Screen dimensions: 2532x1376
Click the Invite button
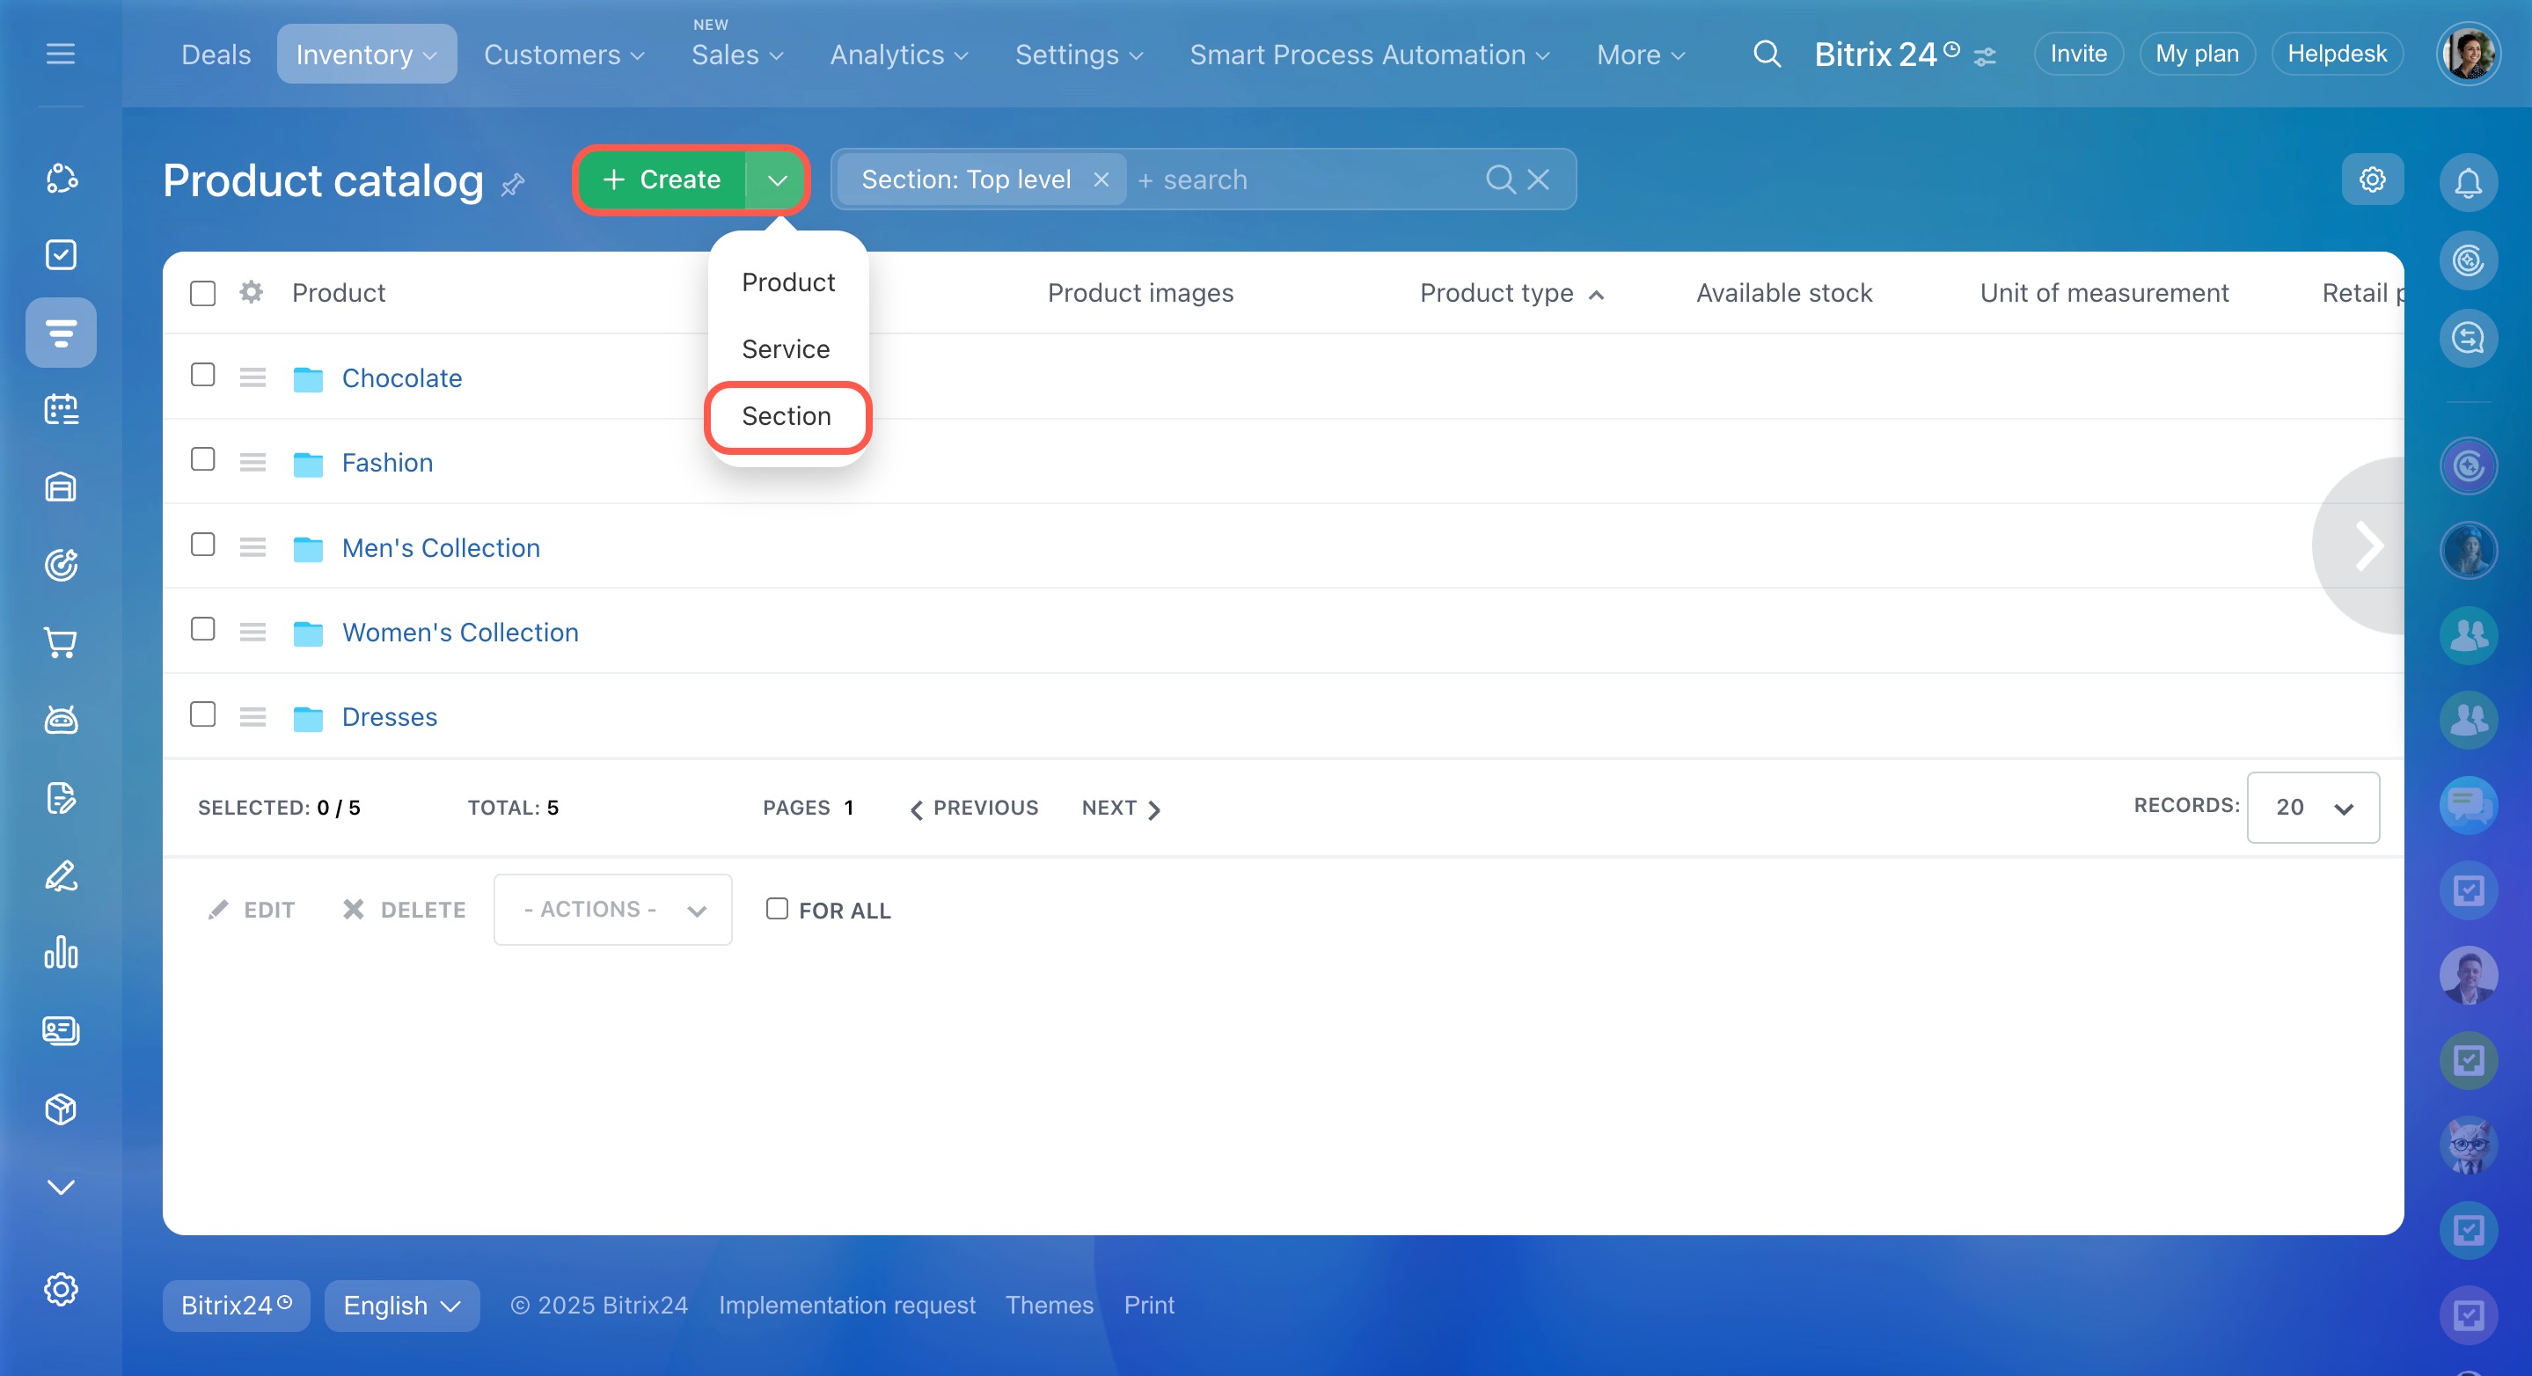(x=2078, y=54)
